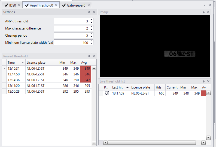
Task: Increase Minimum license plate width
Action: tap(92, 41)
